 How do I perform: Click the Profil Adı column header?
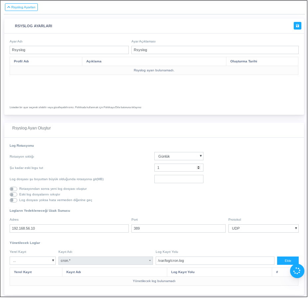click(x=21, y=61)
